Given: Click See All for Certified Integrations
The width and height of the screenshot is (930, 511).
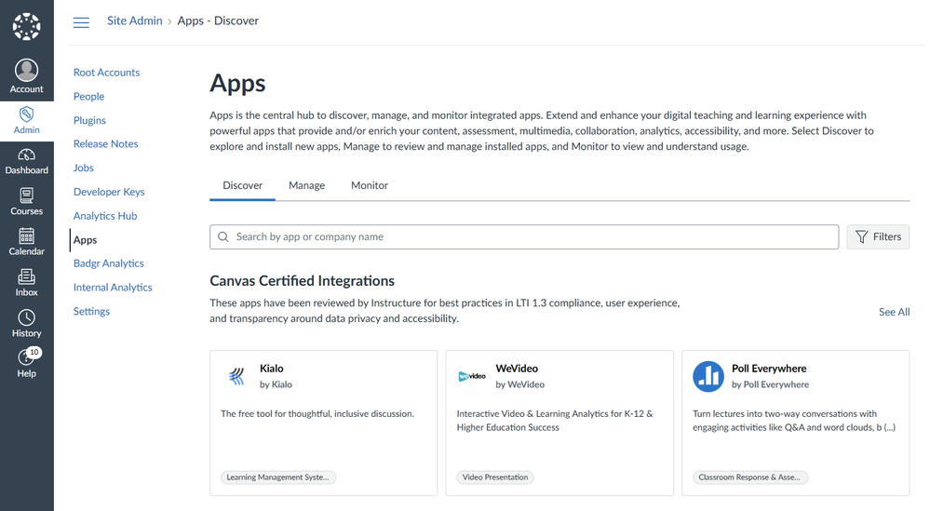Looking at the screenshot, I should (894, 312).
